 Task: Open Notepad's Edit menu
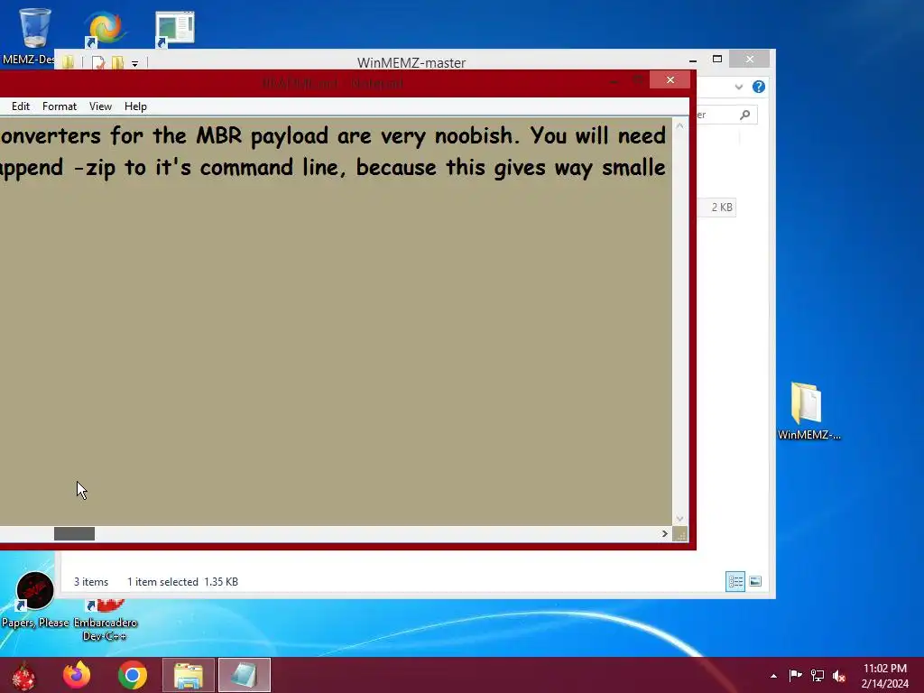point(21,106)
